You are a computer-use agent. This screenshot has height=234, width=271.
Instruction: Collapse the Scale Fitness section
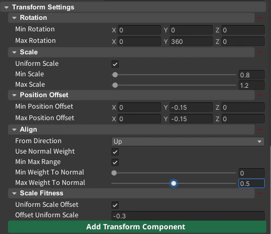14,193
